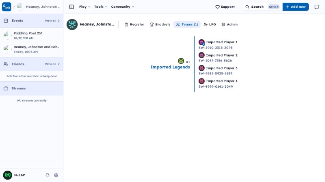325x182 pixels.
Task: Click Imported Player 2 name
Action: (222, 55)
